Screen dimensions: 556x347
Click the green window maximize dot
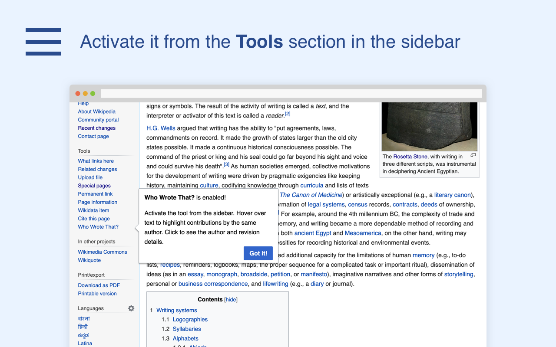tap(93, 94)
